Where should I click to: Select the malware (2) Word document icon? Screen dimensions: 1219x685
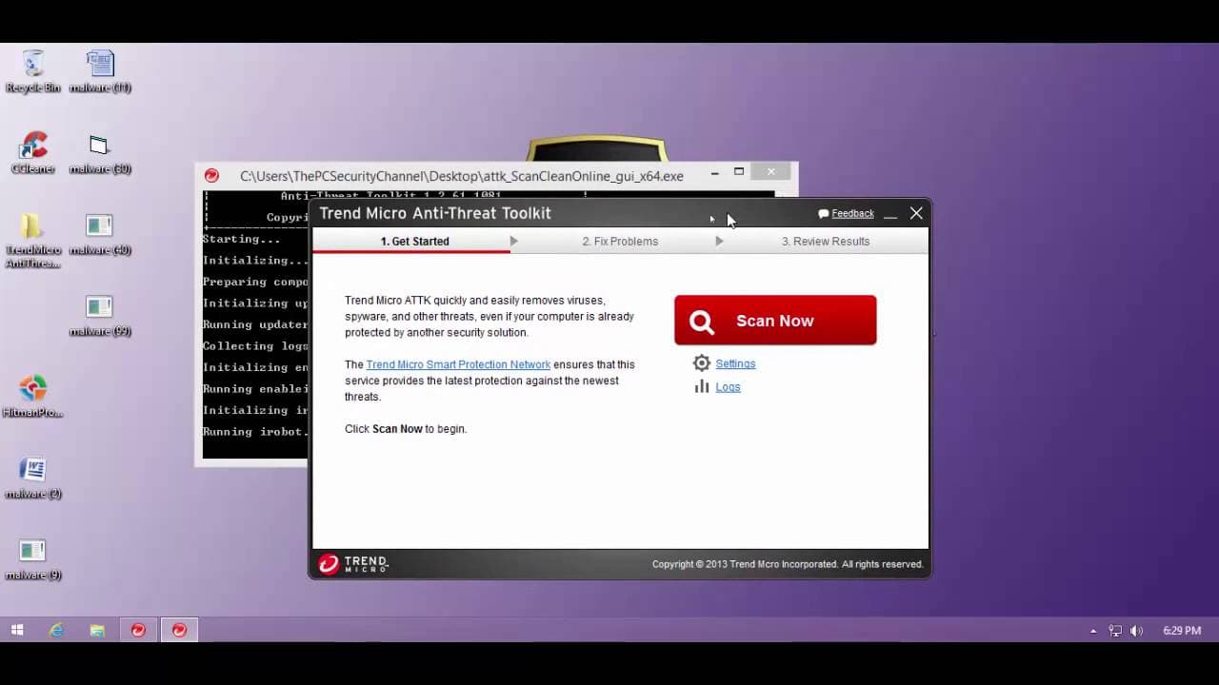[x=33, y=478]
